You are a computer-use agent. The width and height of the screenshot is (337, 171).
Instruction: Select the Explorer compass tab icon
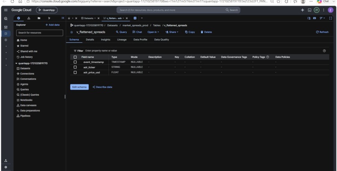coord(18,18)
